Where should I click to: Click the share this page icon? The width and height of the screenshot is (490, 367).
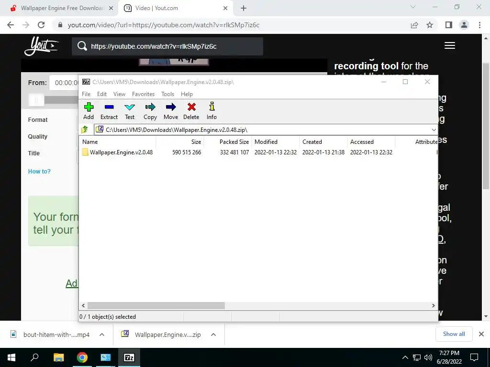414,25
